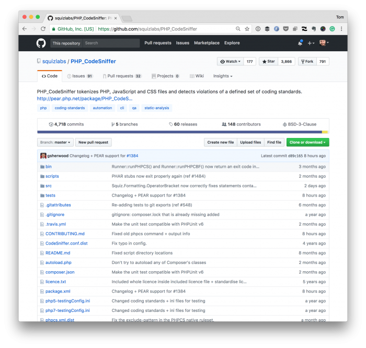The image size is (366, 348).
Task: Open the GitHub Octocat home logo
Action: pos(41,43)
